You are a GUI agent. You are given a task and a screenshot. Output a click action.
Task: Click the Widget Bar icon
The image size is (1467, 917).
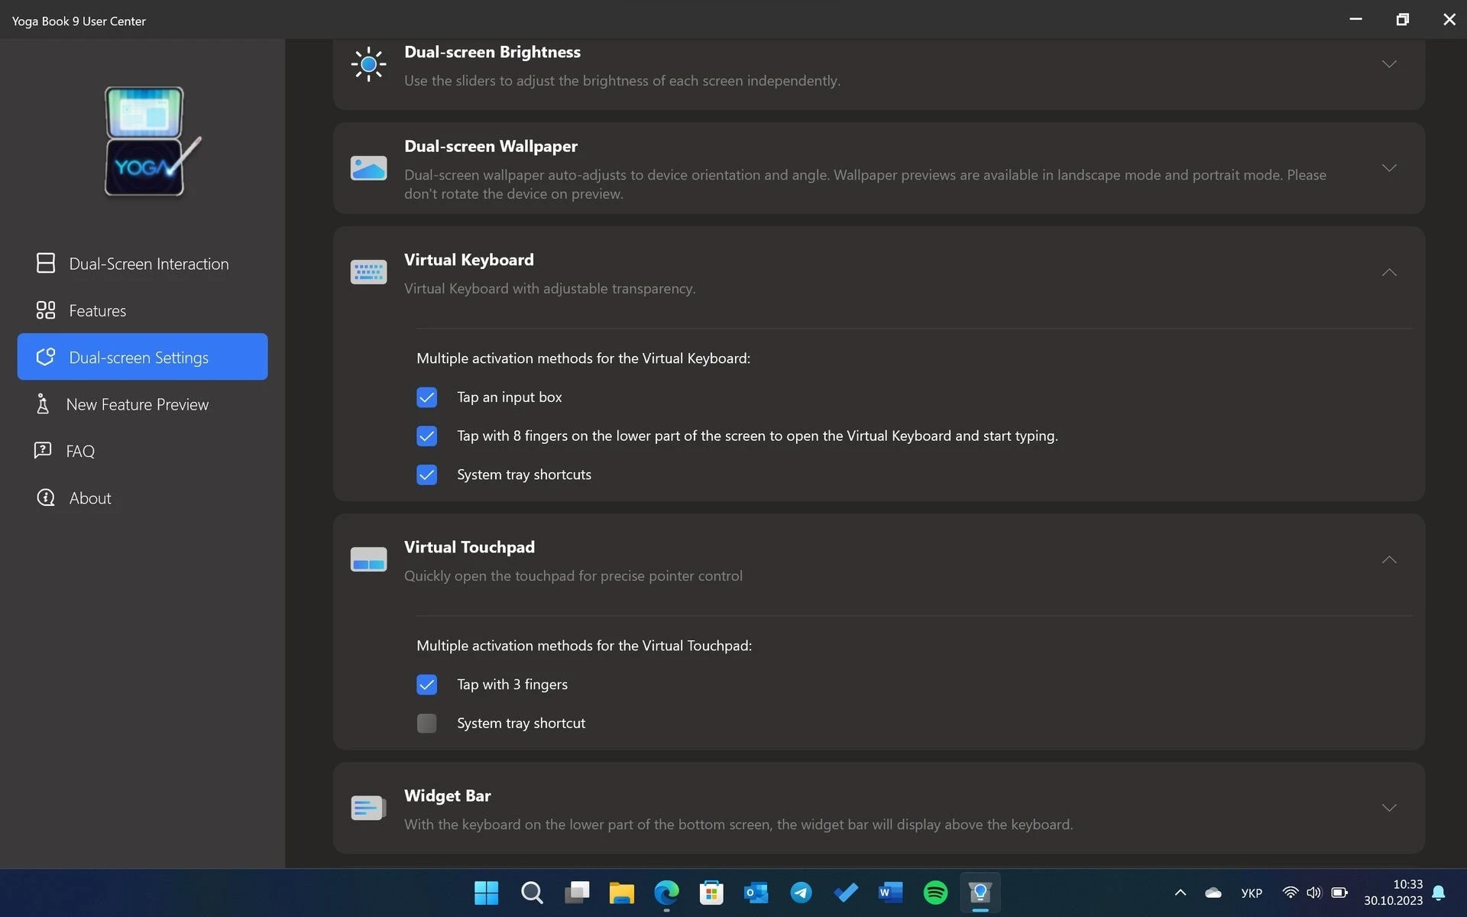point(368,808)
